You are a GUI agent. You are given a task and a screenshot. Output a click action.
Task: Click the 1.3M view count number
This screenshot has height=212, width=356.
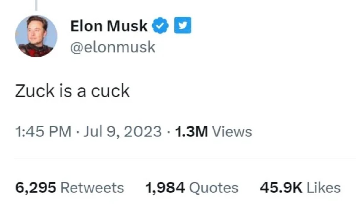pos(191,131)
